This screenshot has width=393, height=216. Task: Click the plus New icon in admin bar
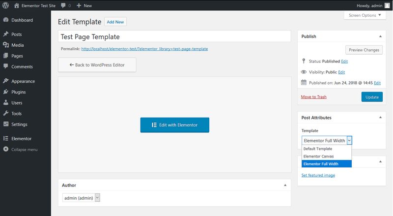tap(79, 5)
